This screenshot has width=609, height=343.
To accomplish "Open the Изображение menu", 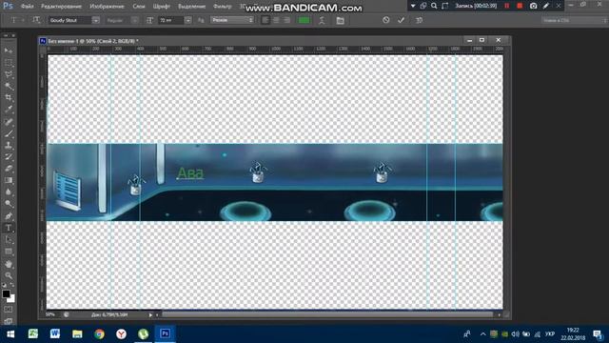I will pos(107,7).
